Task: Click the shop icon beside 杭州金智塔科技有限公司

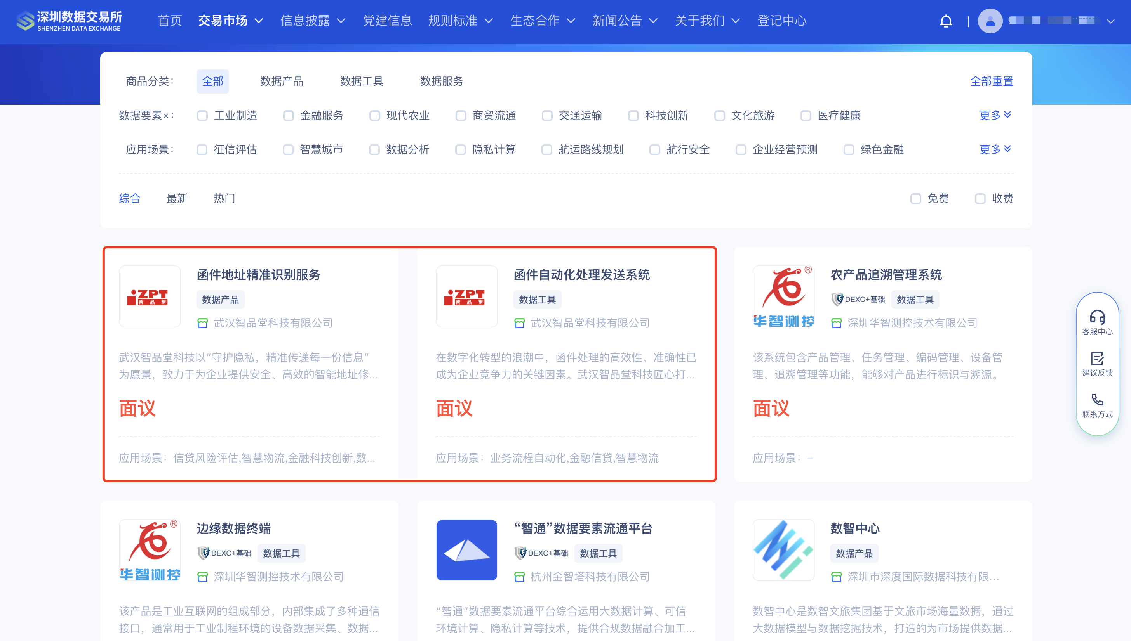Action: tap(519, 577)
